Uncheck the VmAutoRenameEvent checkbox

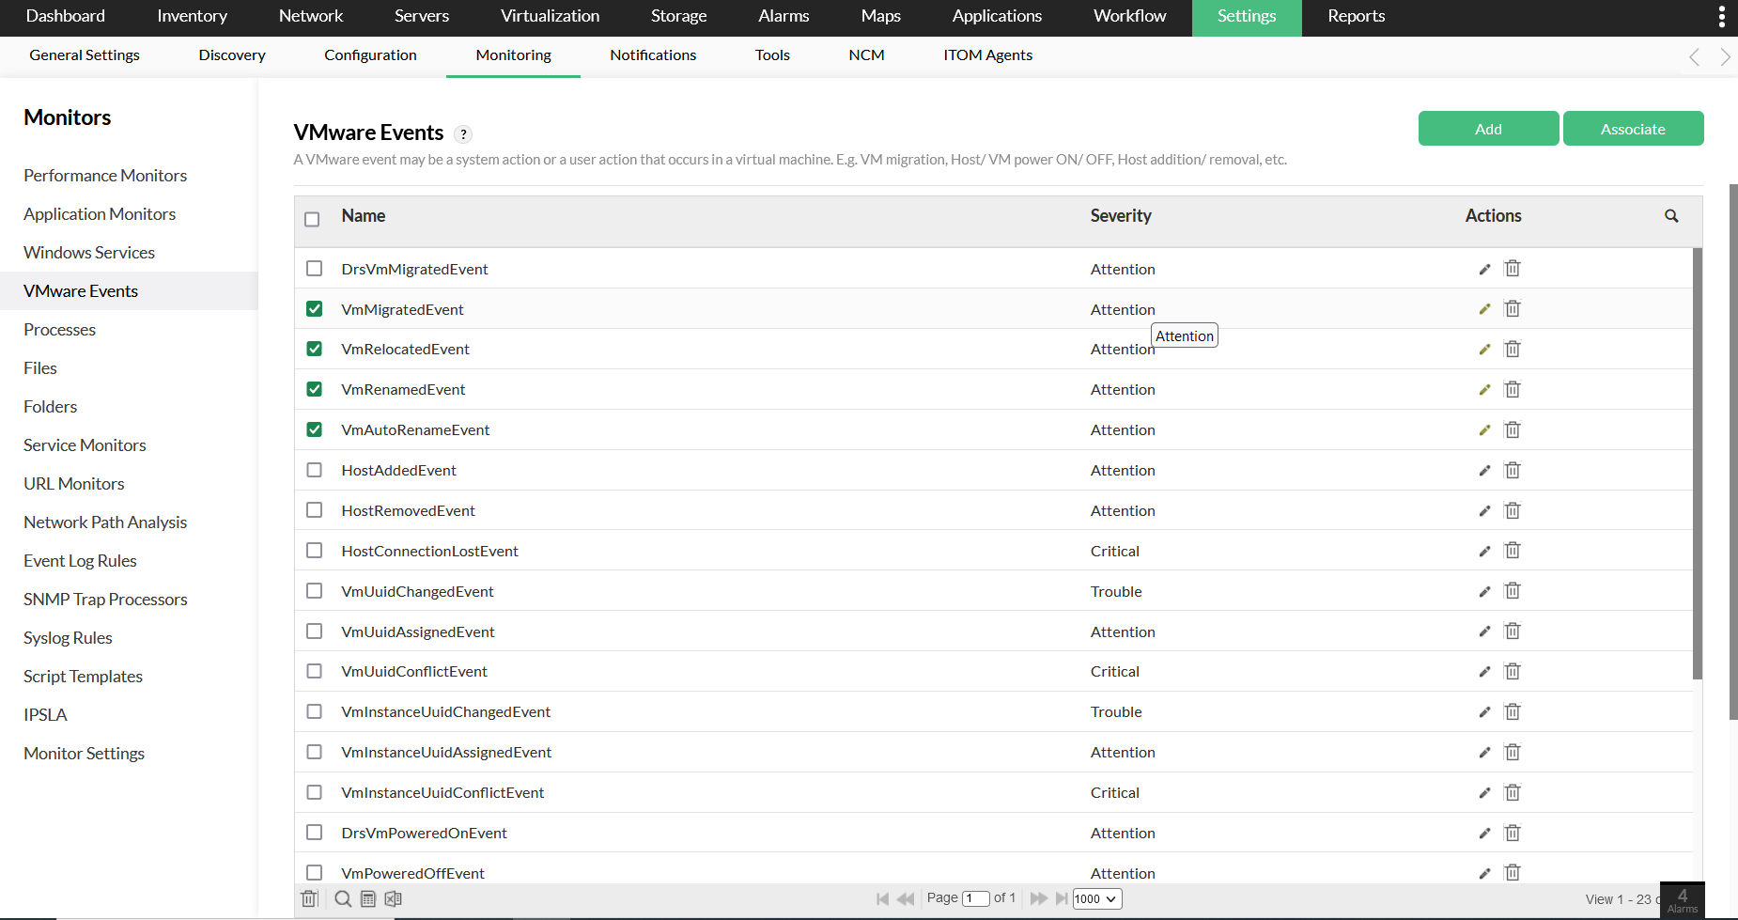click(315, 429)
